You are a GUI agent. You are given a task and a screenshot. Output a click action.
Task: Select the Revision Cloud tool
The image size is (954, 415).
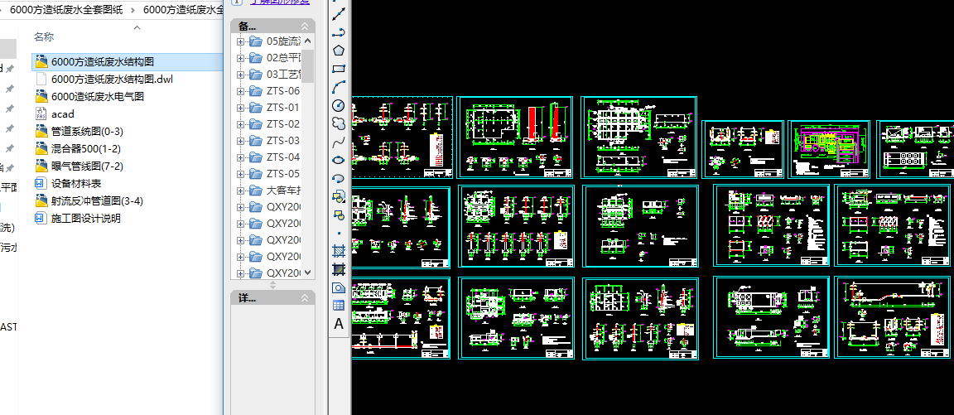[x=339, y=123]
